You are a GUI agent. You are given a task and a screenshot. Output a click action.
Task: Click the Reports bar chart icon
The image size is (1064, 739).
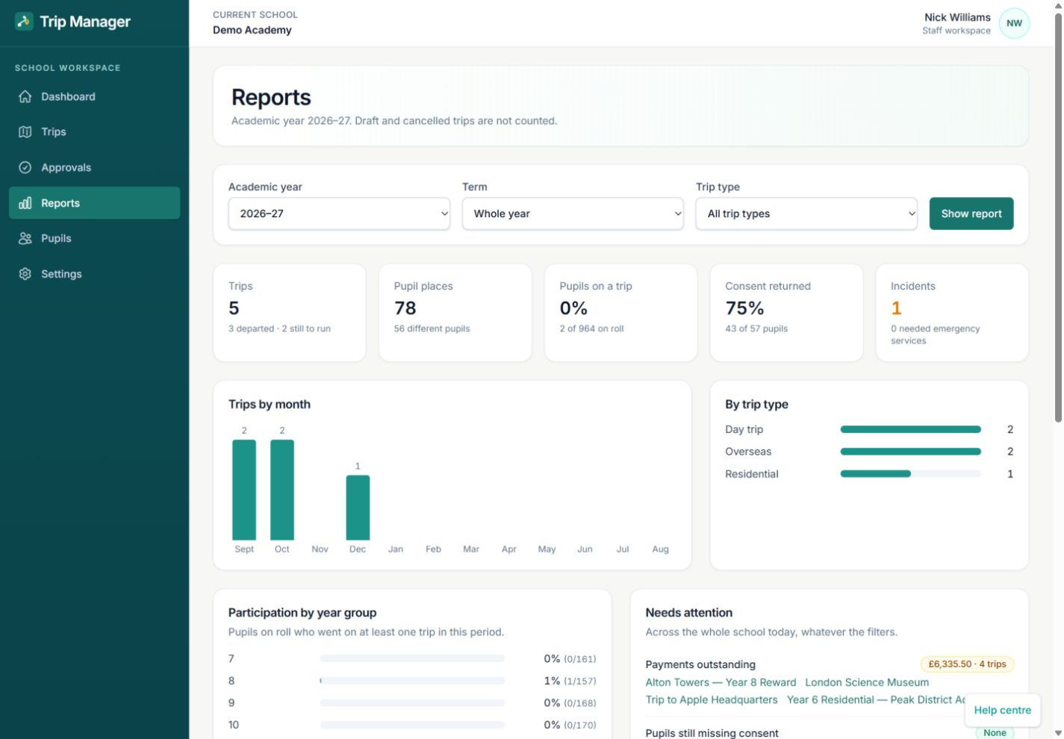pos(25,203)
